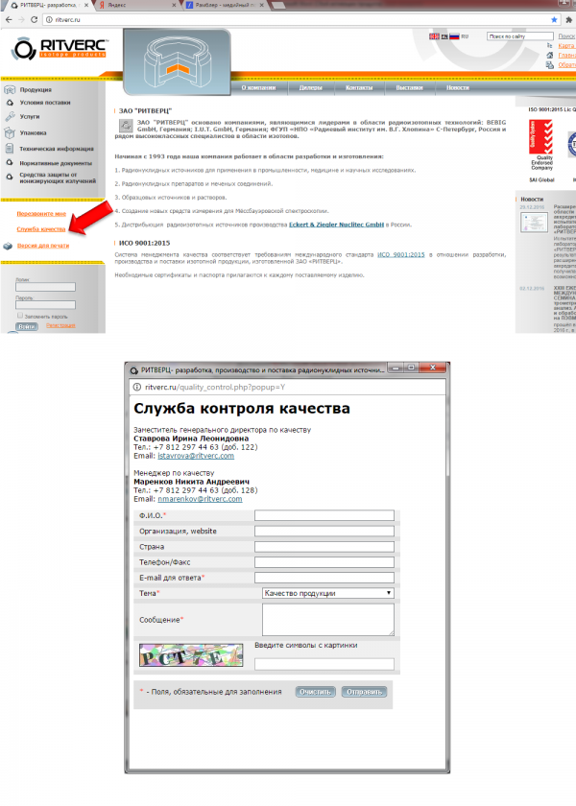Click the icon beside Условия поставки

(10, 103)
